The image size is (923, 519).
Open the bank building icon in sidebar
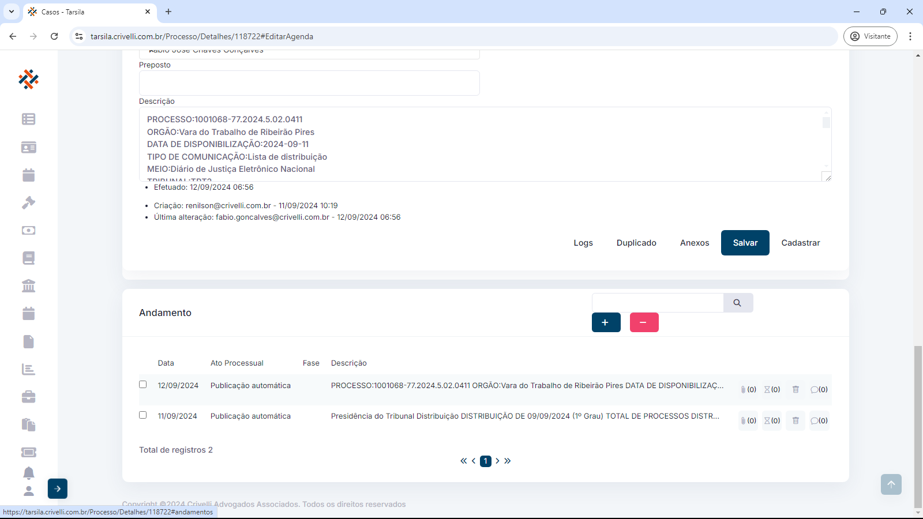[x=28, y=285]
